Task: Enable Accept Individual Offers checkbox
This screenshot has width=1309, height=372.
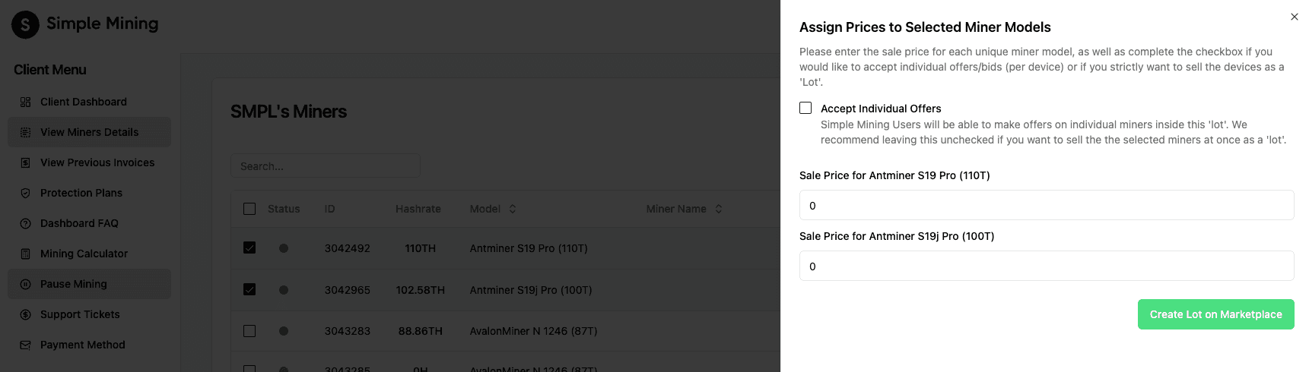Action: [805, 108]
